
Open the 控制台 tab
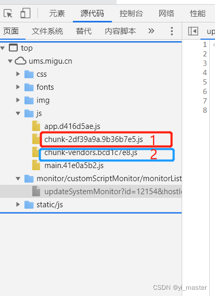(131, 14)
